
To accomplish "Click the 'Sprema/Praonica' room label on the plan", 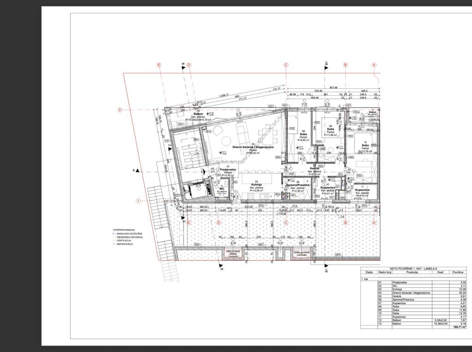I will tap(298, 185).
